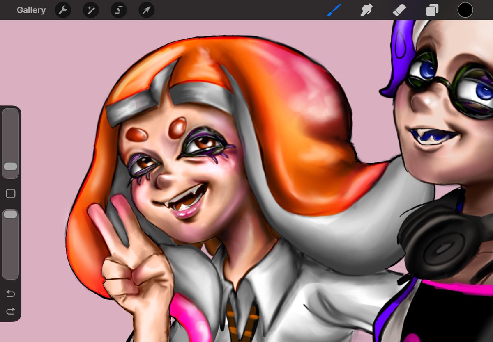Open the Layers panel
The width and height of the screenshot is (493, 342).
click(432, 10)
